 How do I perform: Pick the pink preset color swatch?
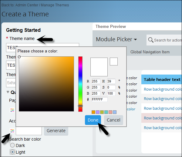pos(110,112)
